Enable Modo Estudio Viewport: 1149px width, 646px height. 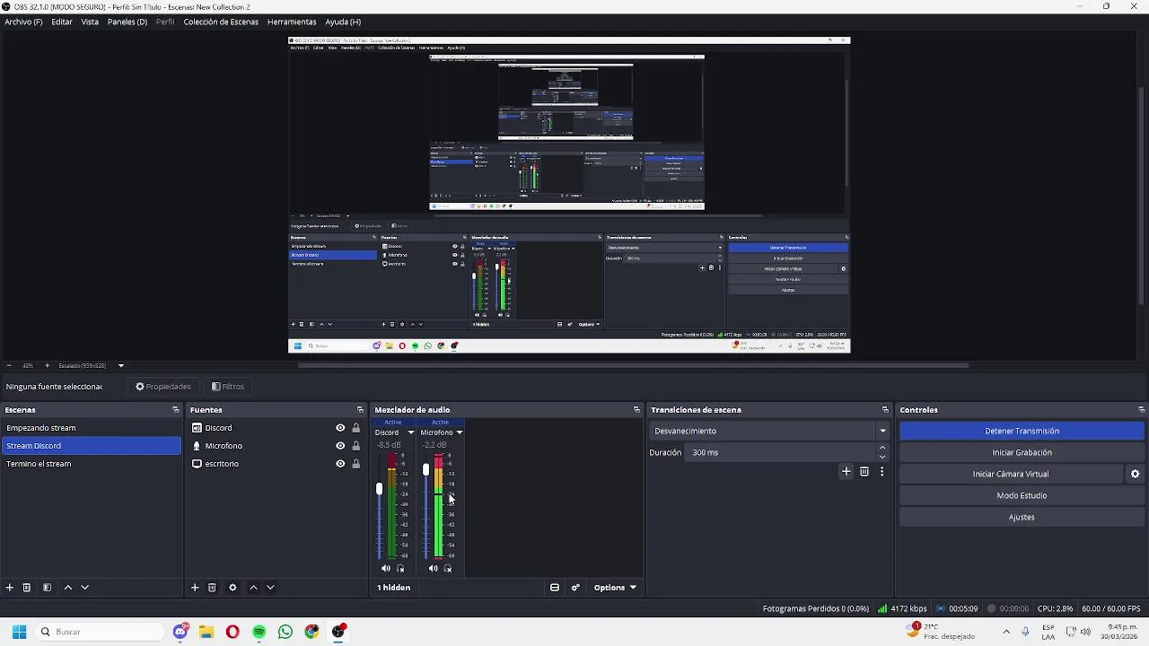[1022, 495]
